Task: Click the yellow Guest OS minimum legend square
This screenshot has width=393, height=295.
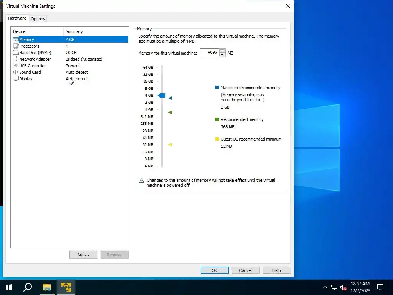Action: (x=217, y=139)
